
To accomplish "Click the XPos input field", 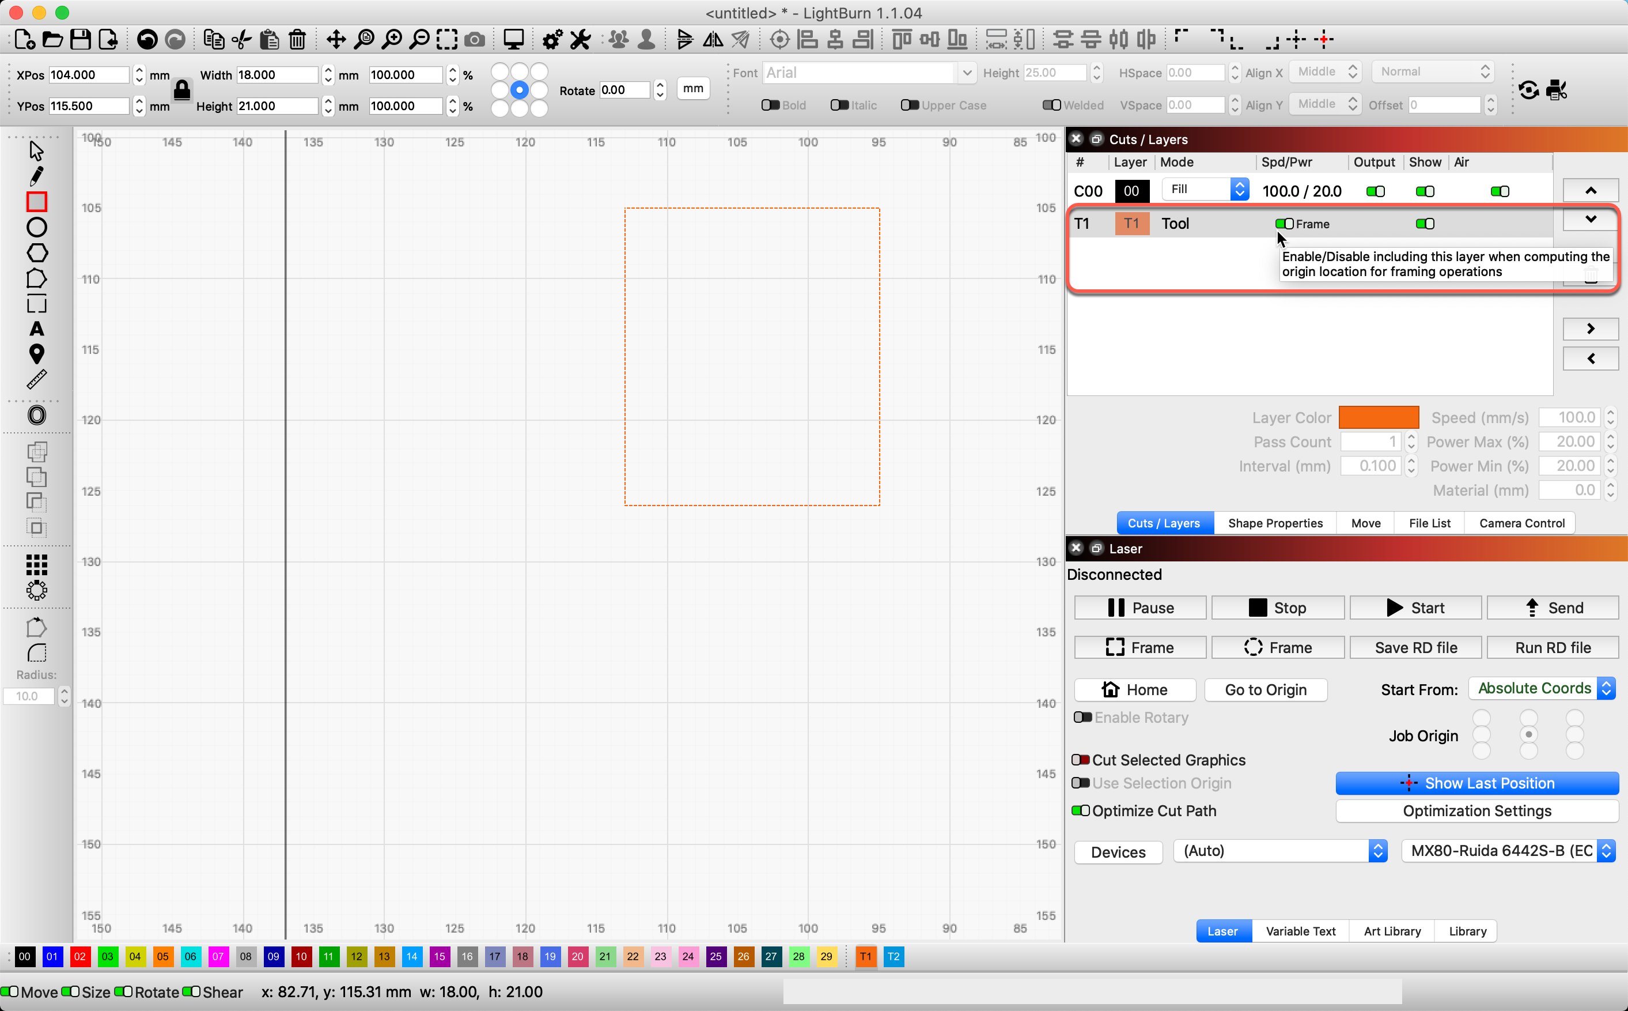I will pyautogui.click(x=89, y=75).
